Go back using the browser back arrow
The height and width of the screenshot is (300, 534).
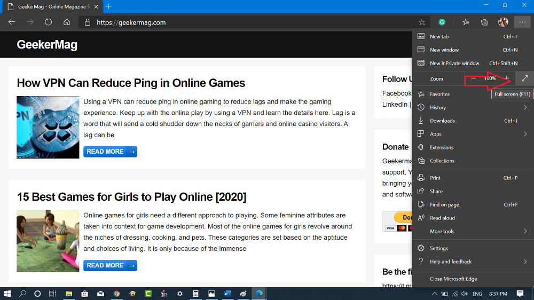(12, 22)
